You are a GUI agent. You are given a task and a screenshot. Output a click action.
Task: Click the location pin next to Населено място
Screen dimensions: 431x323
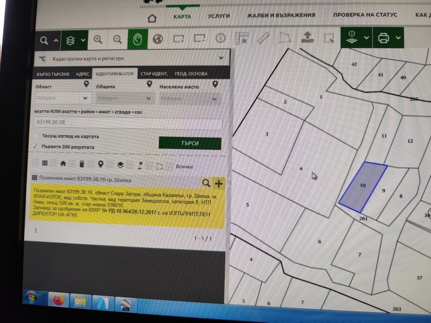point(215,84)
